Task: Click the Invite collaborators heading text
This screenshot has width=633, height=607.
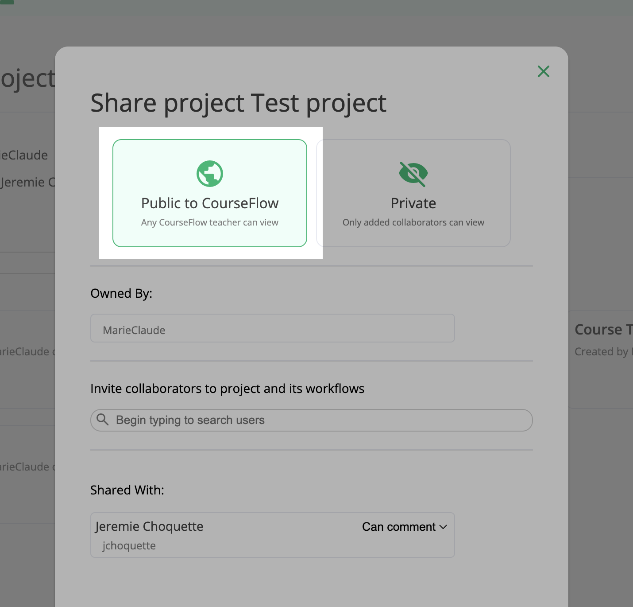Action: pos(228,389)
